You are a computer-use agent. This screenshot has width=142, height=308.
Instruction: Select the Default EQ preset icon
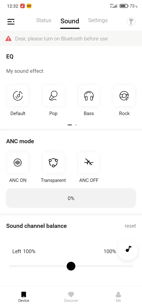pyautogui.click(x=18, y=96)
